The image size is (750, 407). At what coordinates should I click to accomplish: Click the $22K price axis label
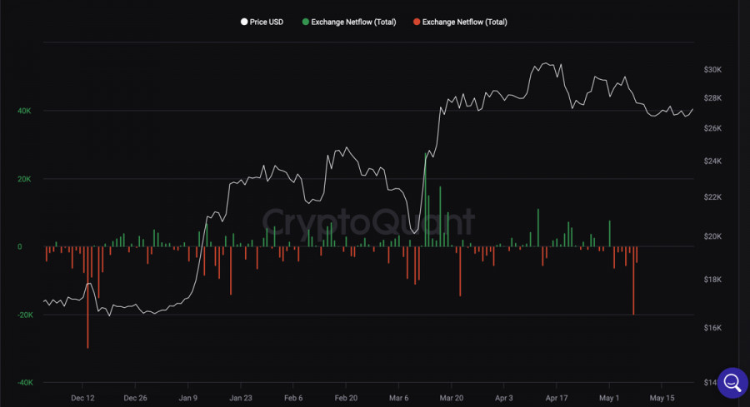pos(712,197)
